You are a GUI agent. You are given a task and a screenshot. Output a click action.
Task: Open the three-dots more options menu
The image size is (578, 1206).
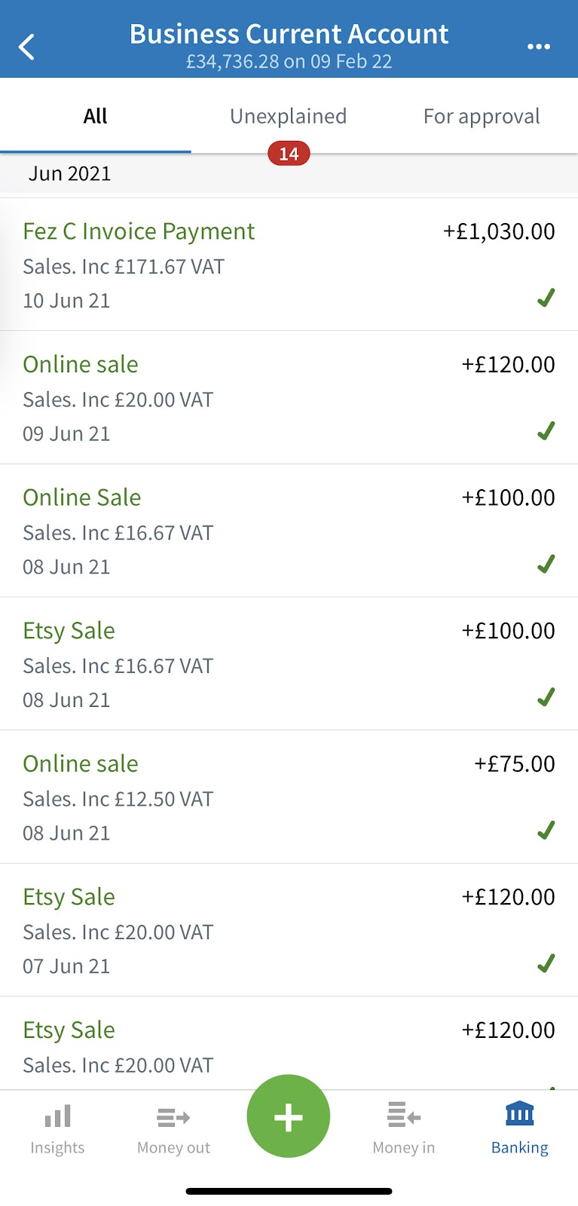click(538, 47)
